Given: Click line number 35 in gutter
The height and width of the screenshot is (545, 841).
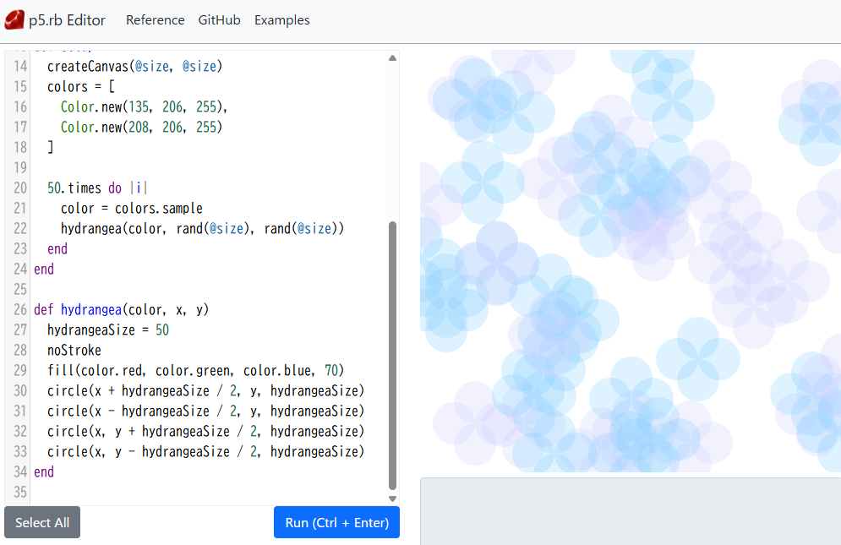Looking at the screenshot, I should pos(19,492).
